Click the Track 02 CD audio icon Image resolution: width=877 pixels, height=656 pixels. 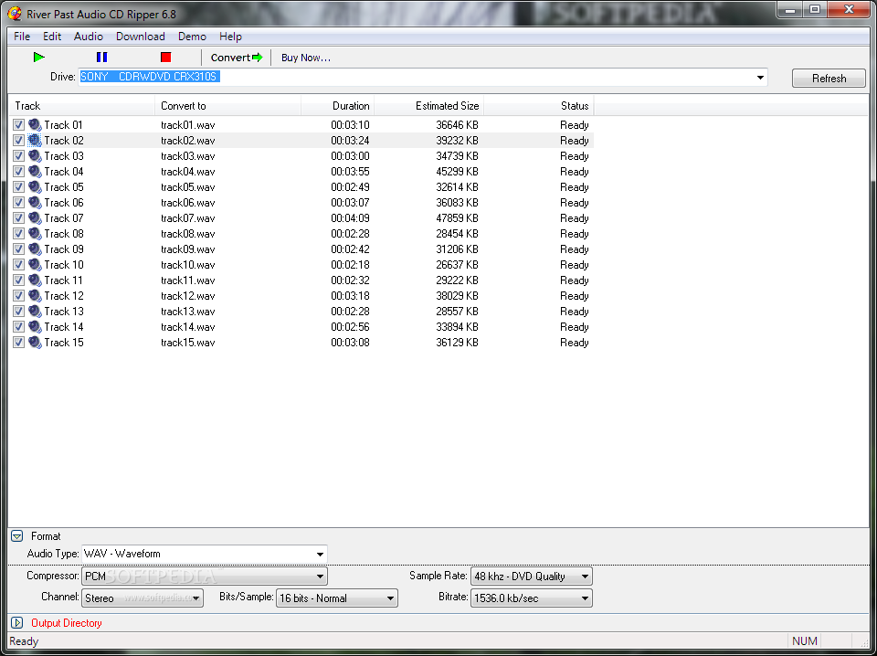point(35,141)
